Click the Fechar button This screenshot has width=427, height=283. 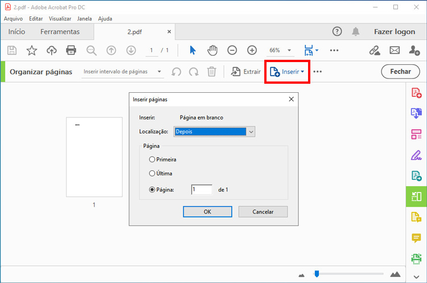400,72
